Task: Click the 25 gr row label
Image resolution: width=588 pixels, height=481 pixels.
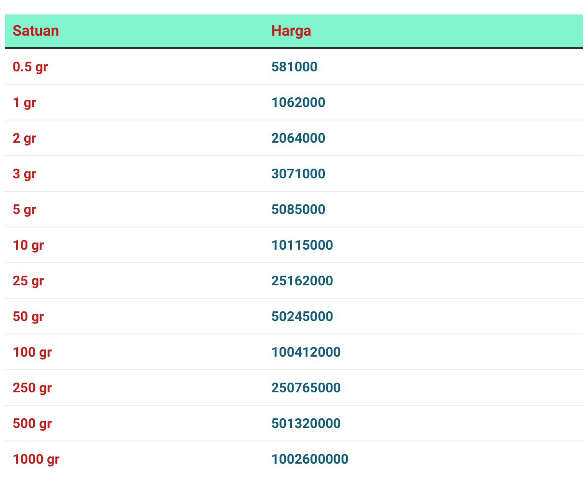Action: (x=28, y=281)
